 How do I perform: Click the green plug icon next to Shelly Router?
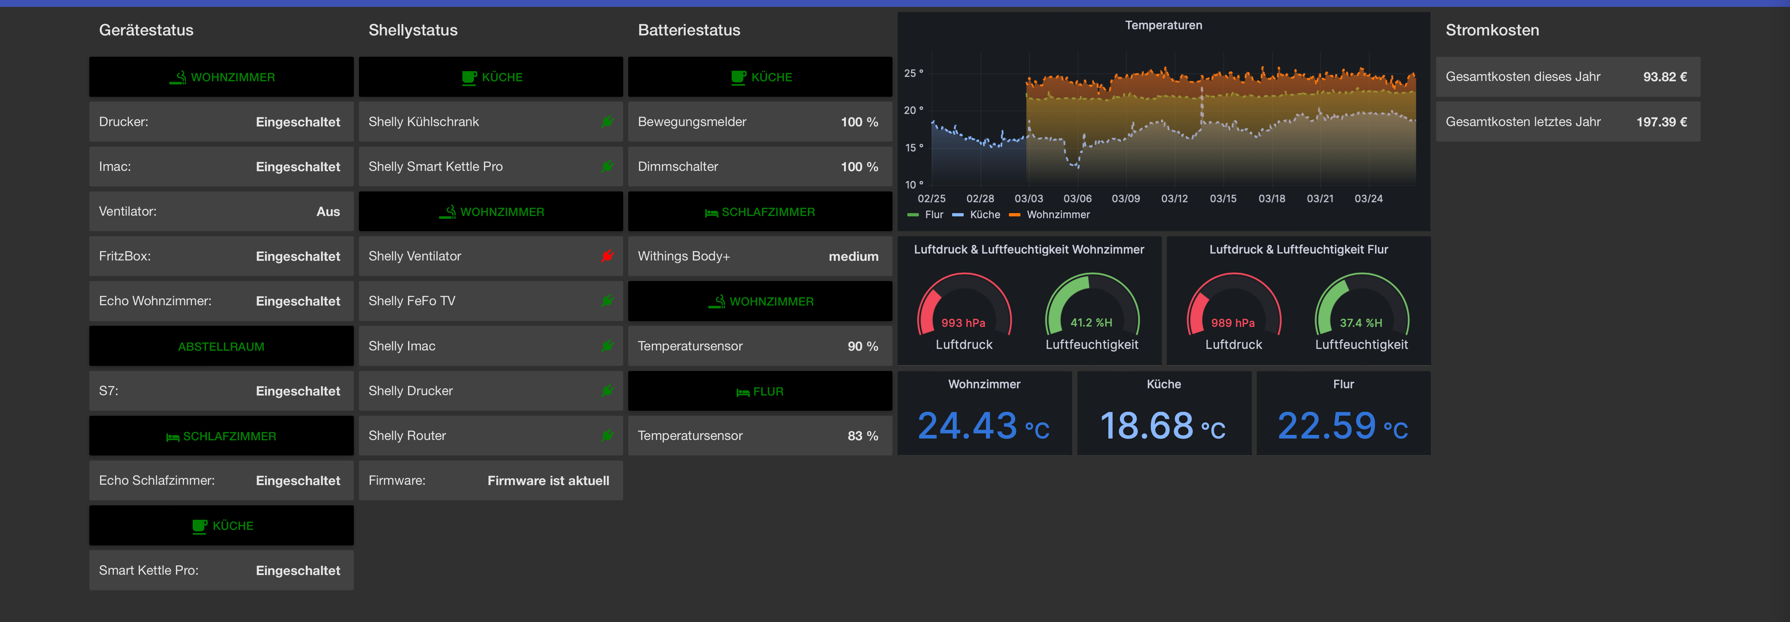pos(607,435)
